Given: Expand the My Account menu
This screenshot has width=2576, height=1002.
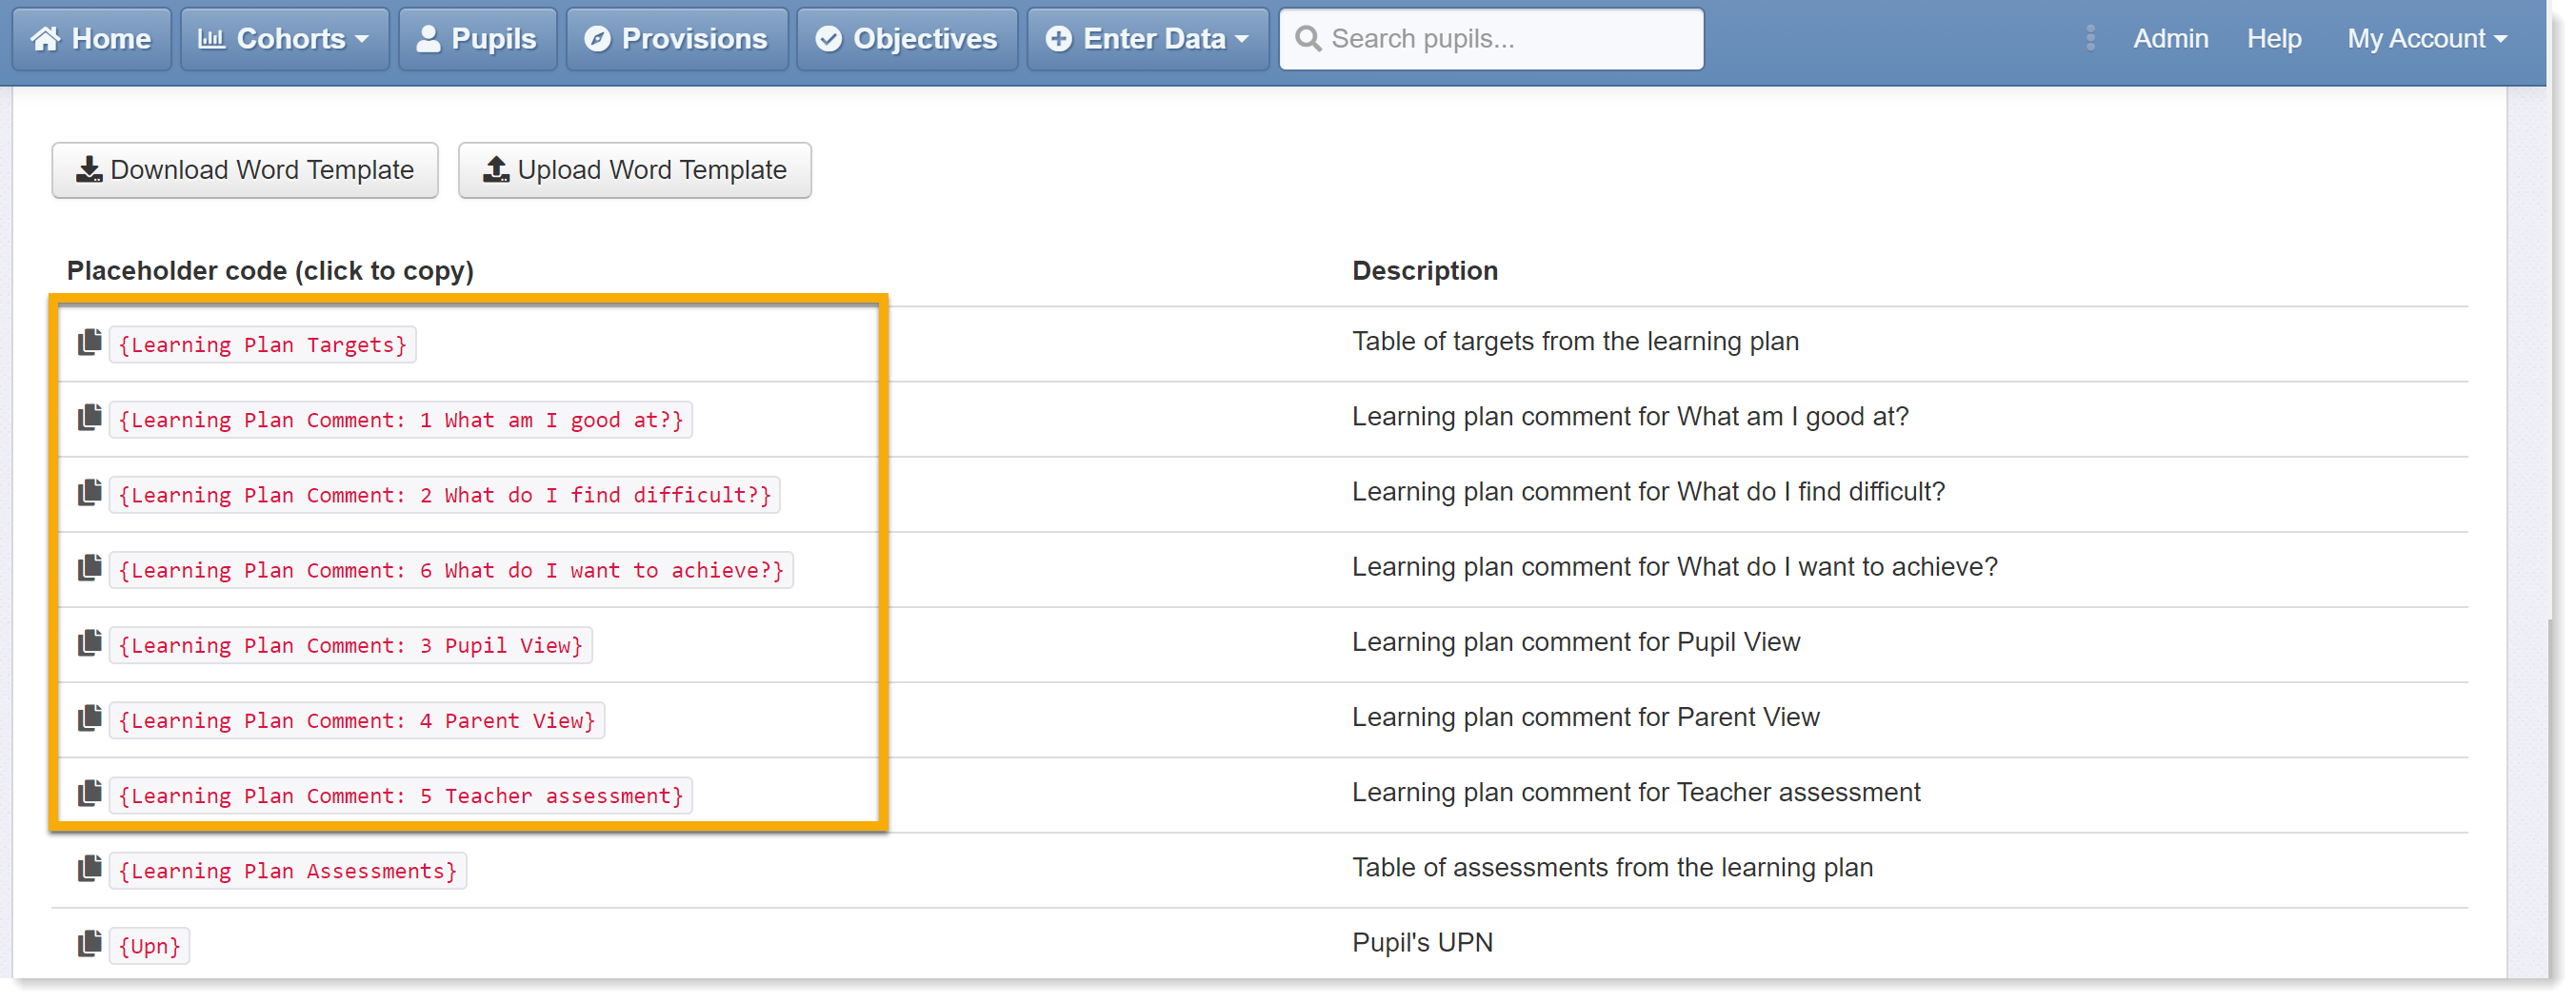Looking at the screenshot, I should point(2427,39).
